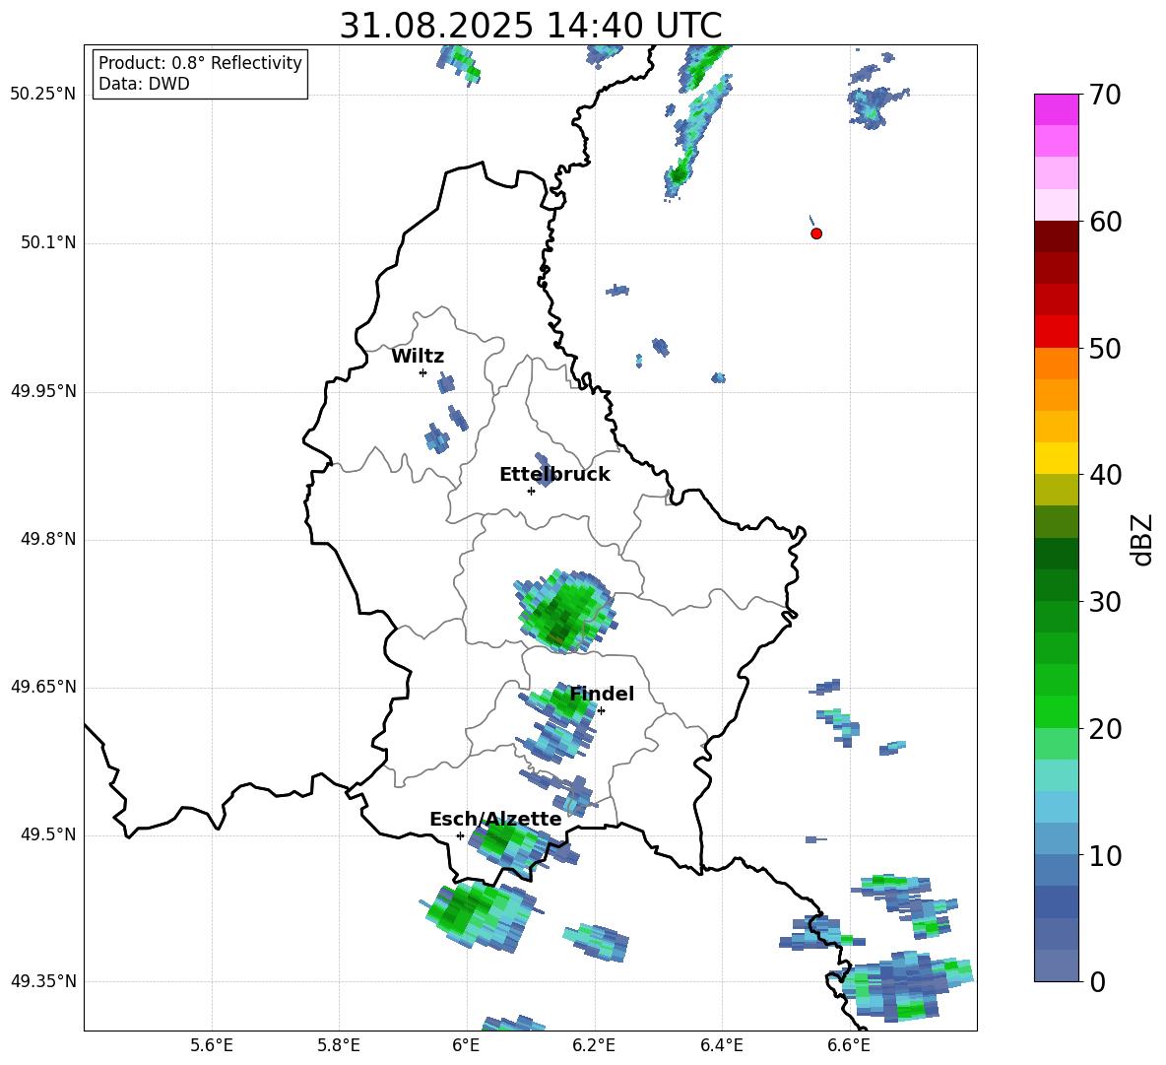The width and height of the screenshot is (1166, 1065).
Task: Select the yellow colorbar segment above 40
Action: (x=1057, y=458)
